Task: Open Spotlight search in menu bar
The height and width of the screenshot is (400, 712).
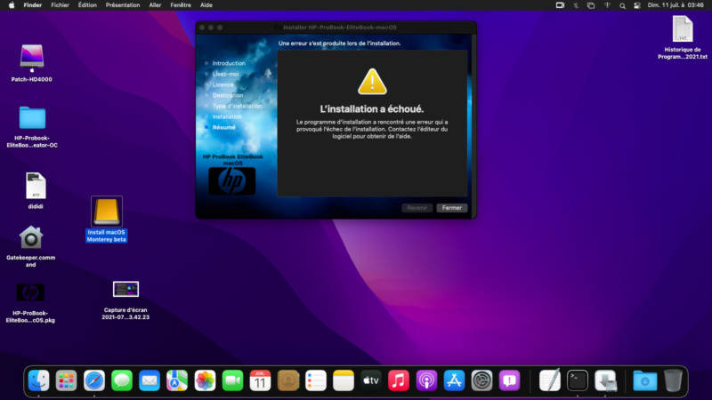Action: tap(622, 5)
